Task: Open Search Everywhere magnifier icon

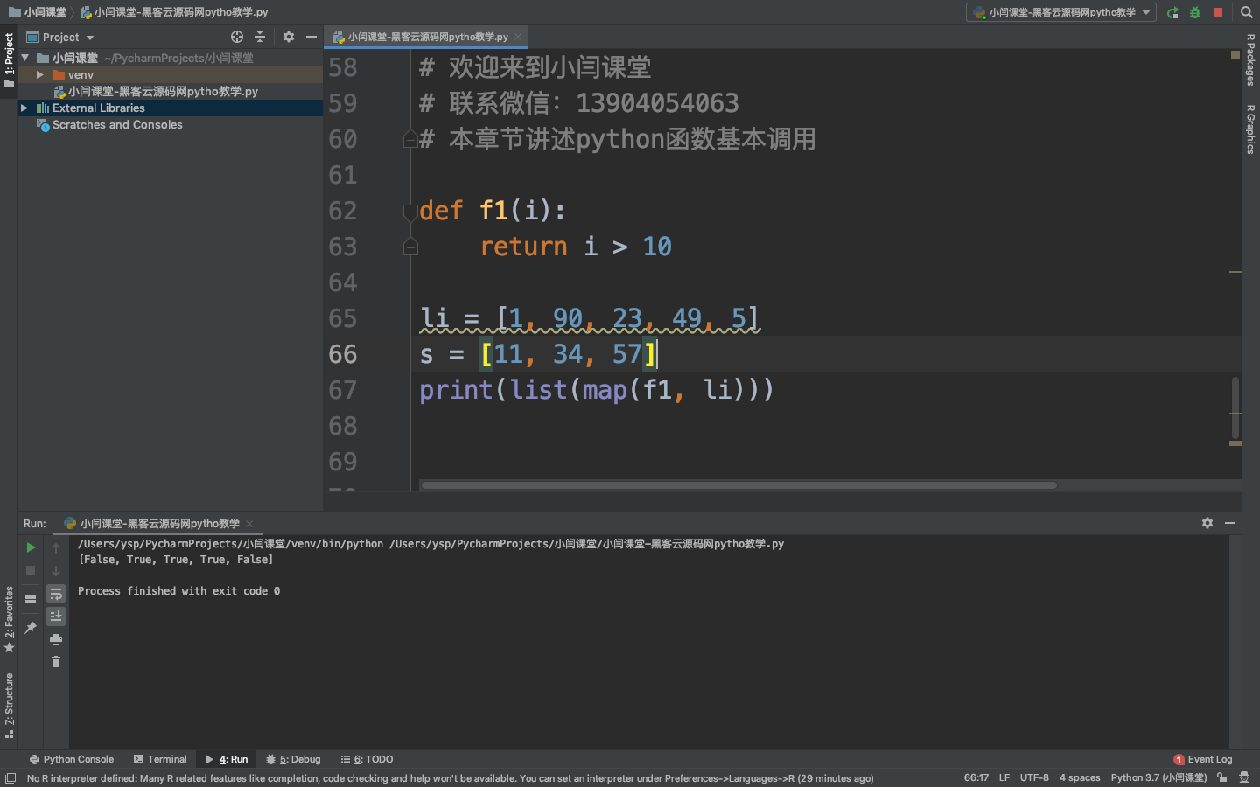Action: 1247,12
